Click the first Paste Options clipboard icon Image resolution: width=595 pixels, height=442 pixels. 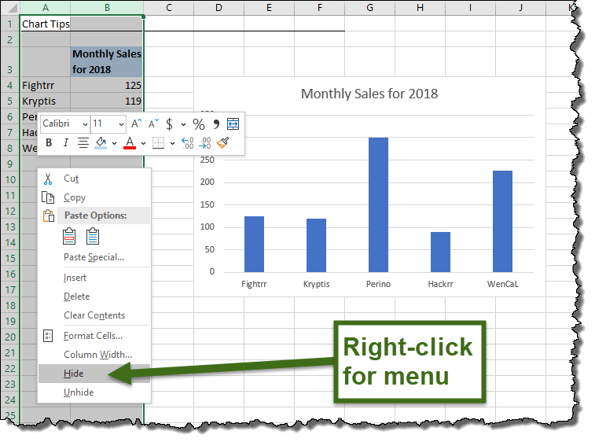[69, 235]
